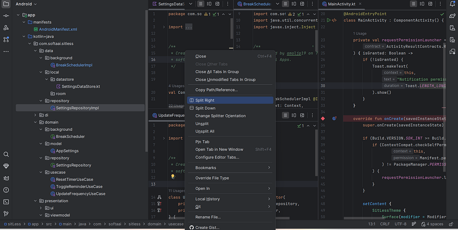Viewport: 458px width, 230px height.
Task: Switch UpdateFrequency editor to Code-only view
Action: [x=285, y=115]
